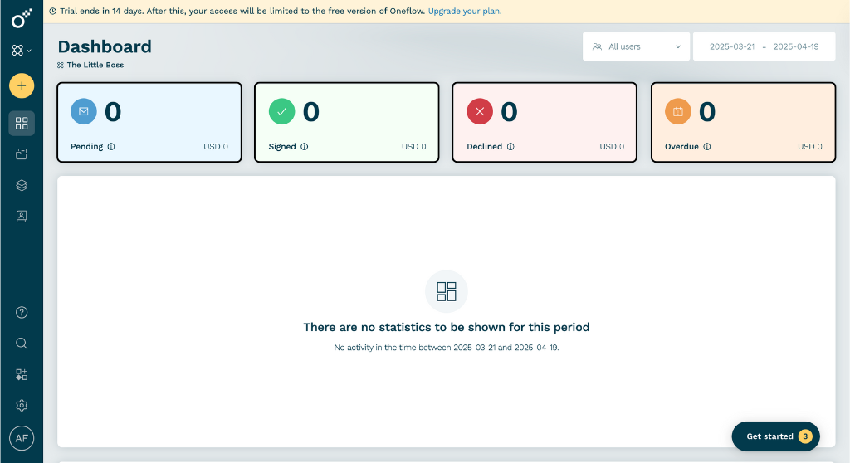Image resolution: width=850 pixels, height=463 pixels.
Task: Click the large 0 count in Declined card
Action: 509,112
